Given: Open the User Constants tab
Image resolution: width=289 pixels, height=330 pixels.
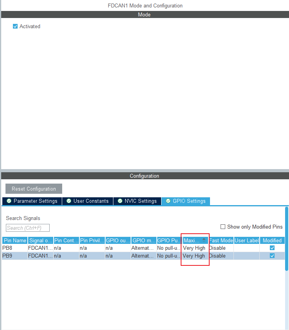Looking at the screenshot, I should point(88,201).
